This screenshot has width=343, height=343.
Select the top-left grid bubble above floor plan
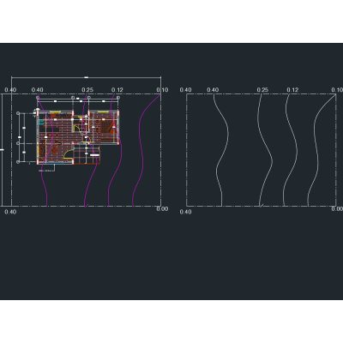point(38,98)
